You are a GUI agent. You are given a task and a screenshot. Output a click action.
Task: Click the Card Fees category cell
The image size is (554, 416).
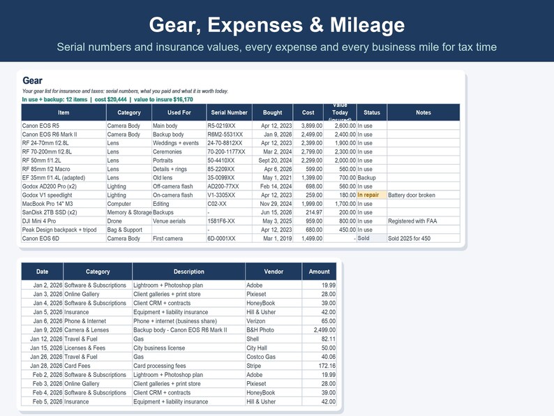[98, 366]
